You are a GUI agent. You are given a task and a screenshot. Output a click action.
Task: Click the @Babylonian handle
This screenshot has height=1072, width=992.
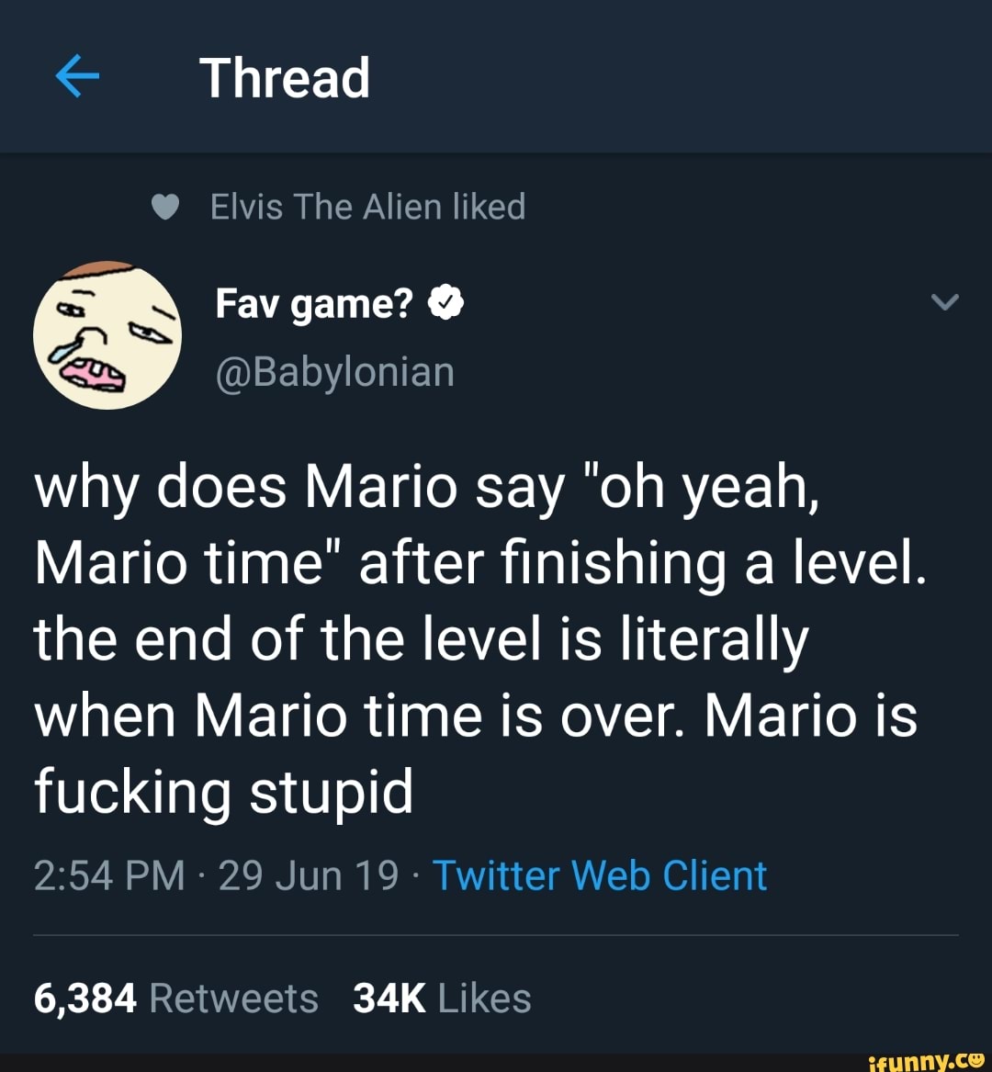pyautogui.click(x=333, y=371)
